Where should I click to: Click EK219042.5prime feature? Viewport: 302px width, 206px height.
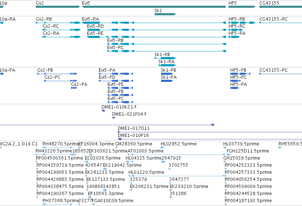coord(105,169)
